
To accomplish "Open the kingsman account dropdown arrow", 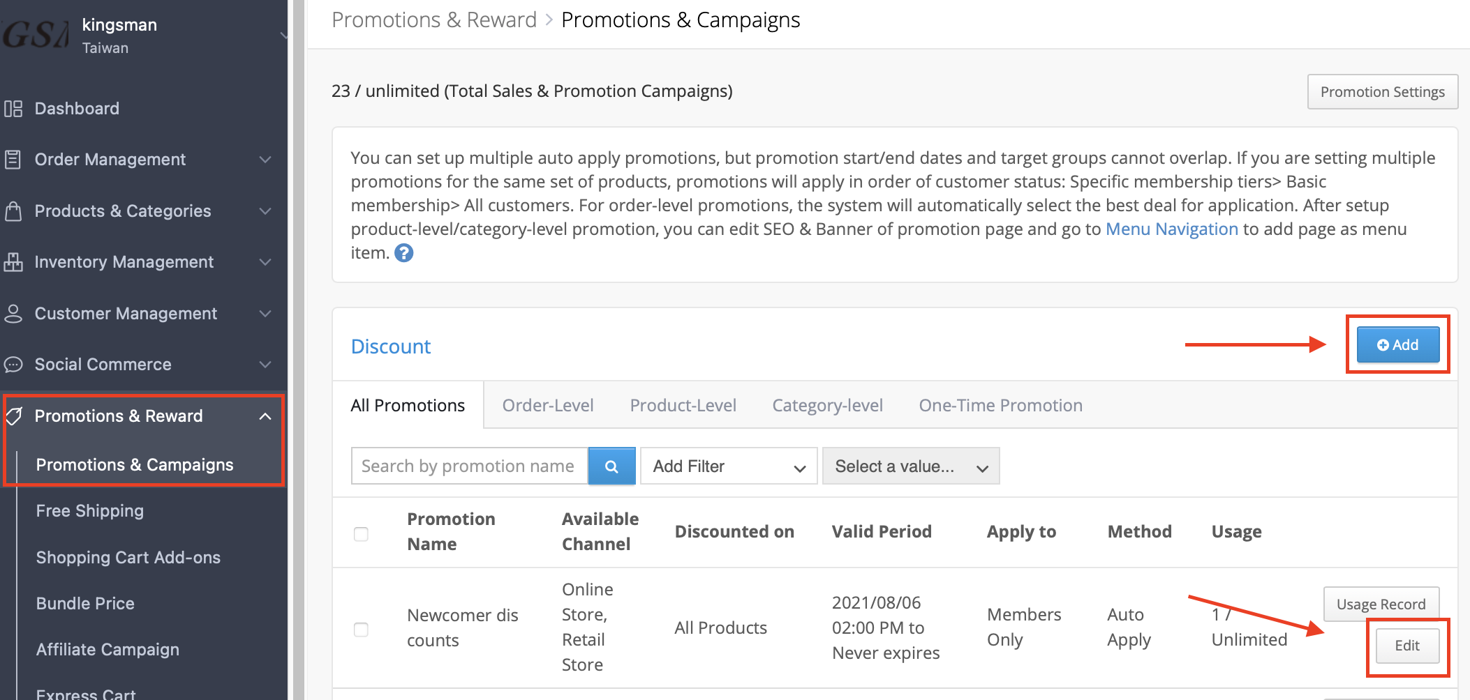I will [283, 35].
